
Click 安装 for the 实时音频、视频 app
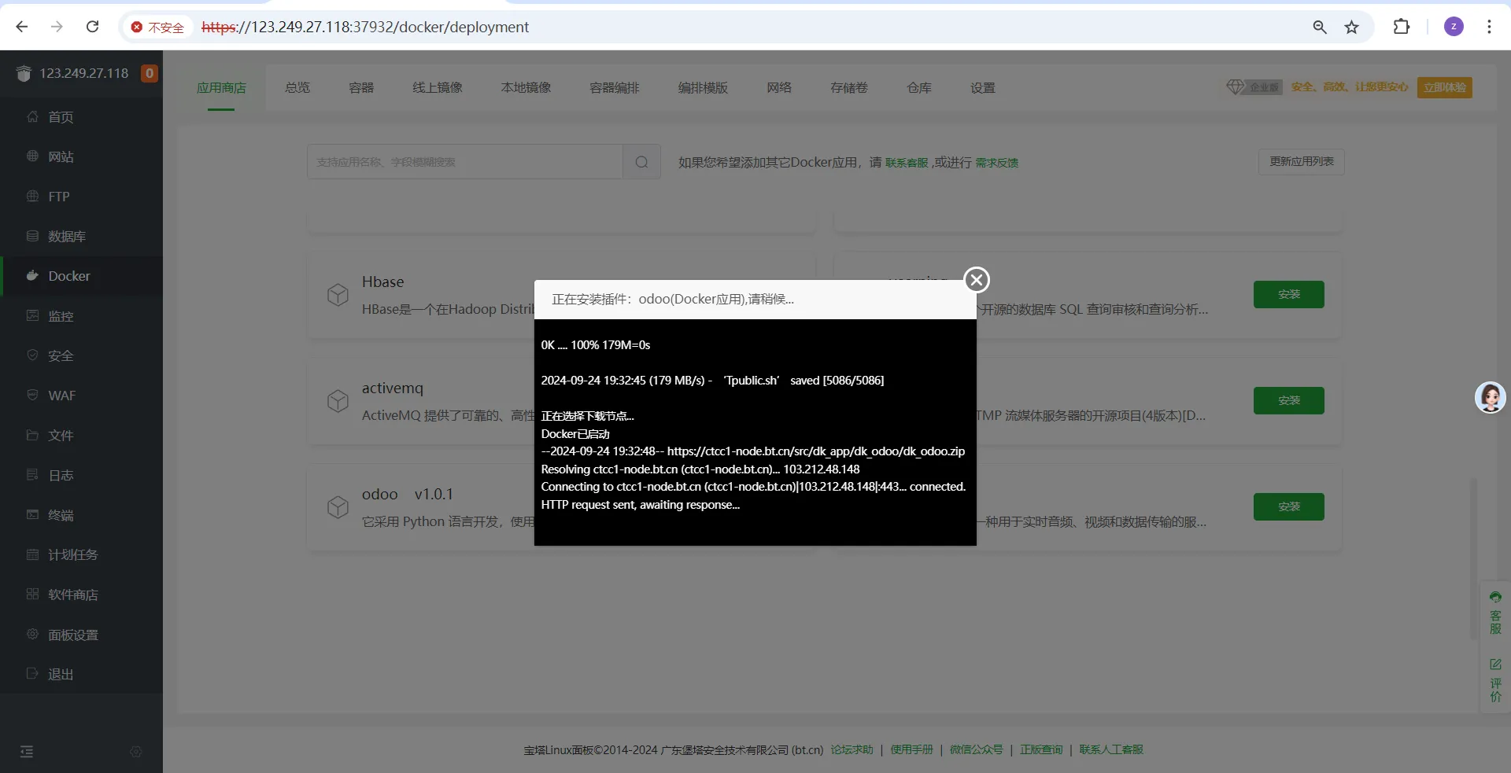(1289, 506)
